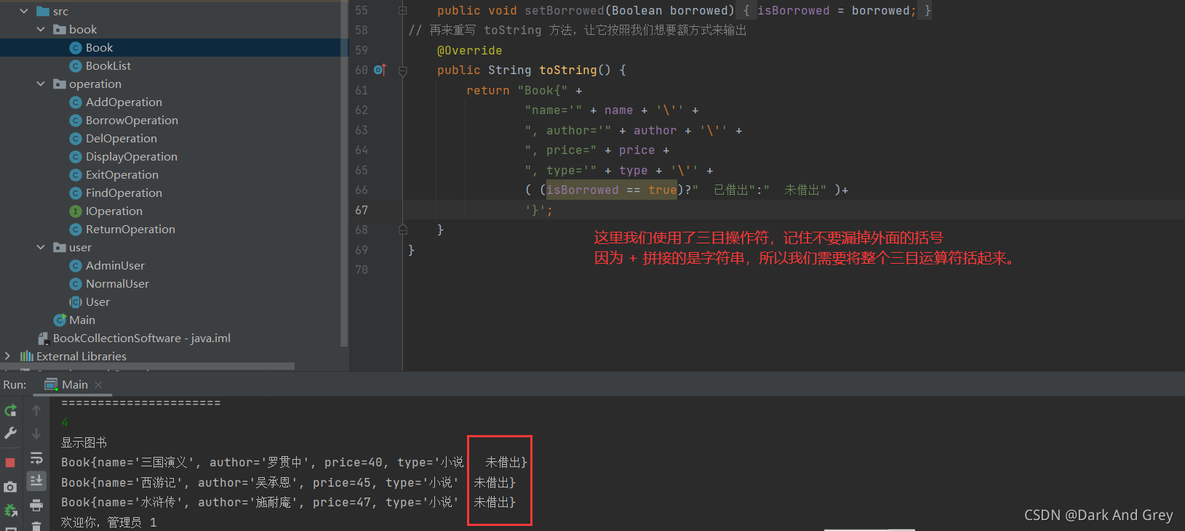Click the comment text on line 58
The image size is (1185, 531).
click(578, 31)
